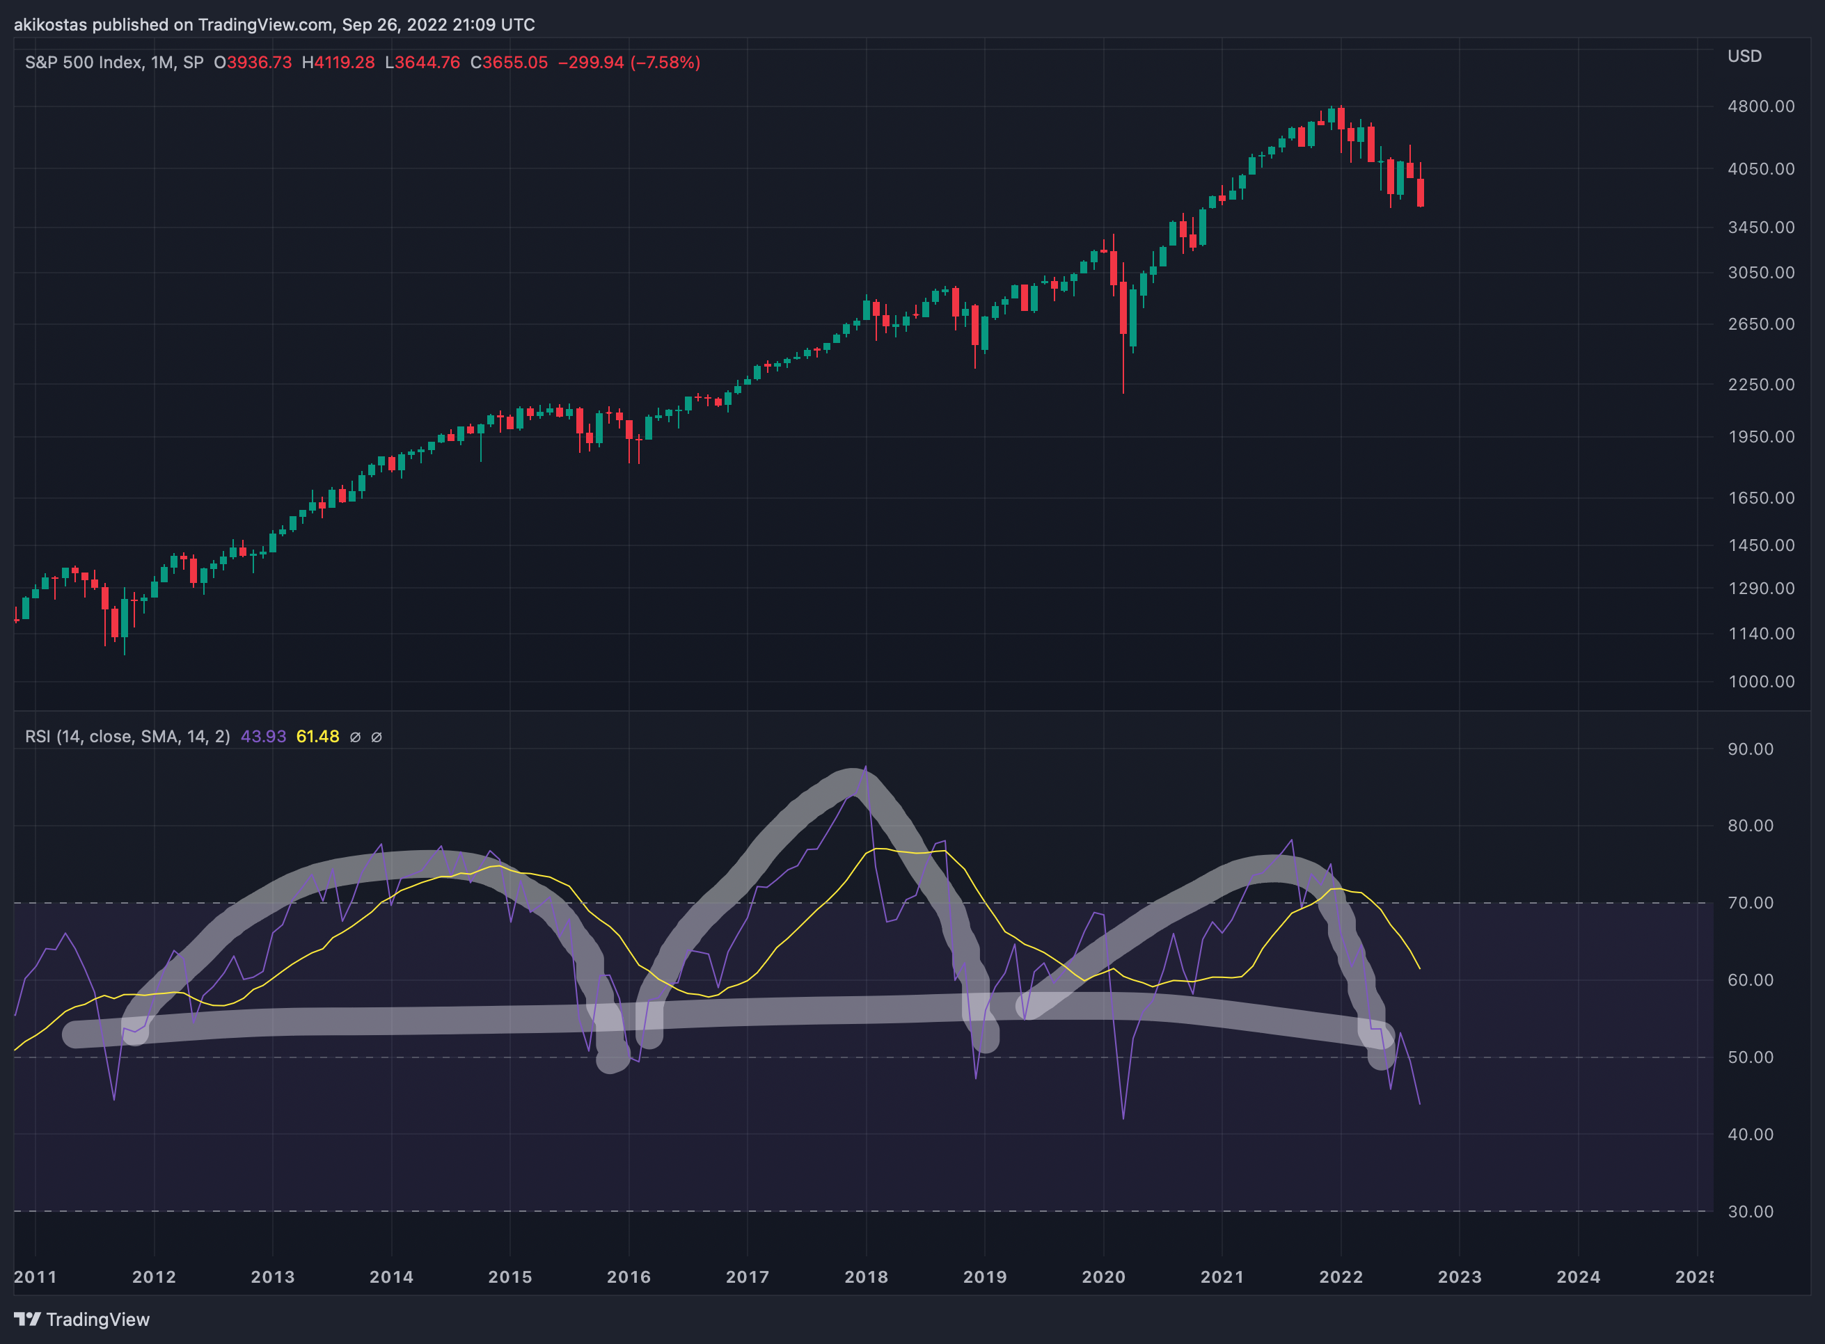Click the 2018 time axis label

[x=866, y=1277]
